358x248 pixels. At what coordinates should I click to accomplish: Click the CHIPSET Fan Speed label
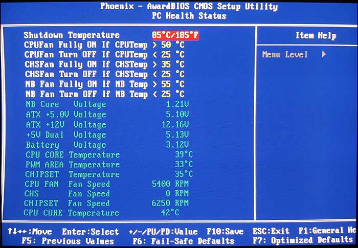67,204
